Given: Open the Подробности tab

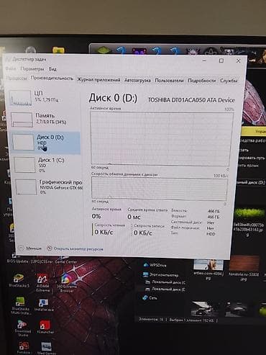Looking at the screenshot, I should pos(202,81).
